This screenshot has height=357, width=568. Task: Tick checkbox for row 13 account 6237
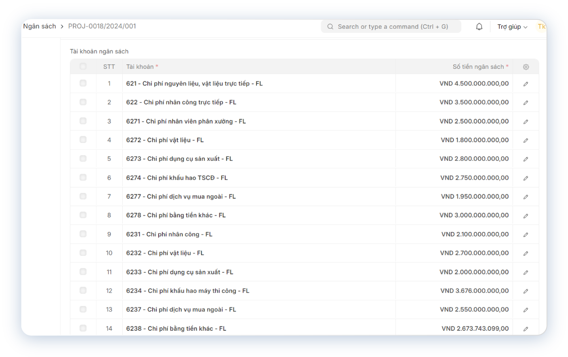point(83,309)
